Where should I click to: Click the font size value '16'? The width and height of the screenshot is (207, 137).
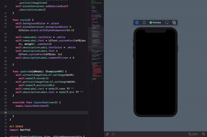tap(59, 54)
